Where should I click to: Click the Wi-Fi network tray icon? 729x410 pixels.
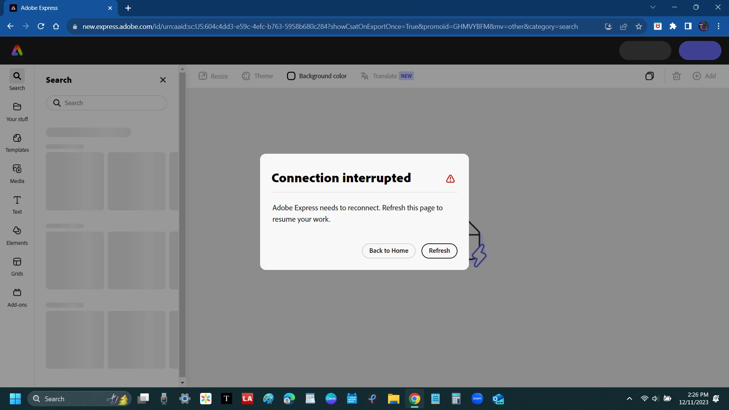point(644,399)
